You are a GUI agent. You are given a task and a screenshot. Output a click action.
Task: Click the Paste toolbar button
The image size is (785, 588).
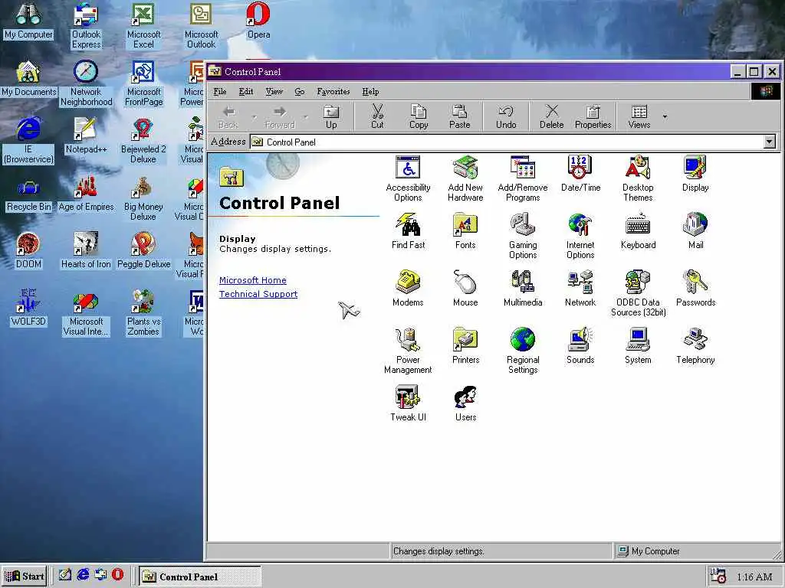click(460, 117)
